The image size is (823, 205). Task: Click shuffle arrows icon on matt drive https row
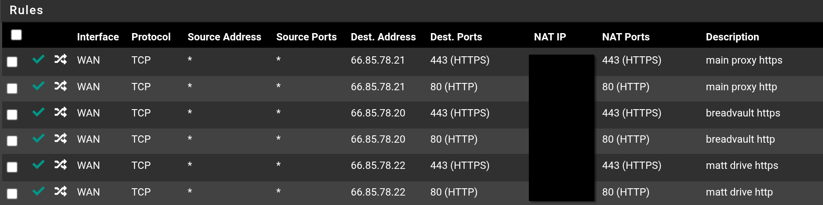[60, 165]
